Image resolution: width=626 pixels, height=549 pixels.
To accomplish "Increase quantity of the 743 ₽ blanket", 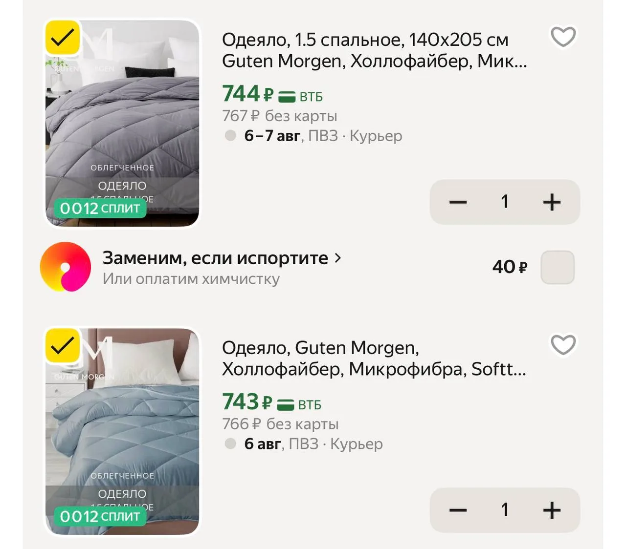I will (x=552, y=510).
